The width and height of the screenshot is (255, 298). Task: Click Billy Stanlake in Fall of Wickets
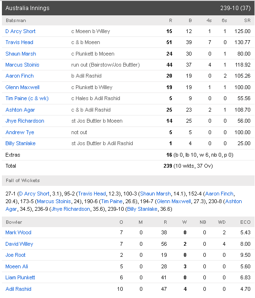coord(142,209)
